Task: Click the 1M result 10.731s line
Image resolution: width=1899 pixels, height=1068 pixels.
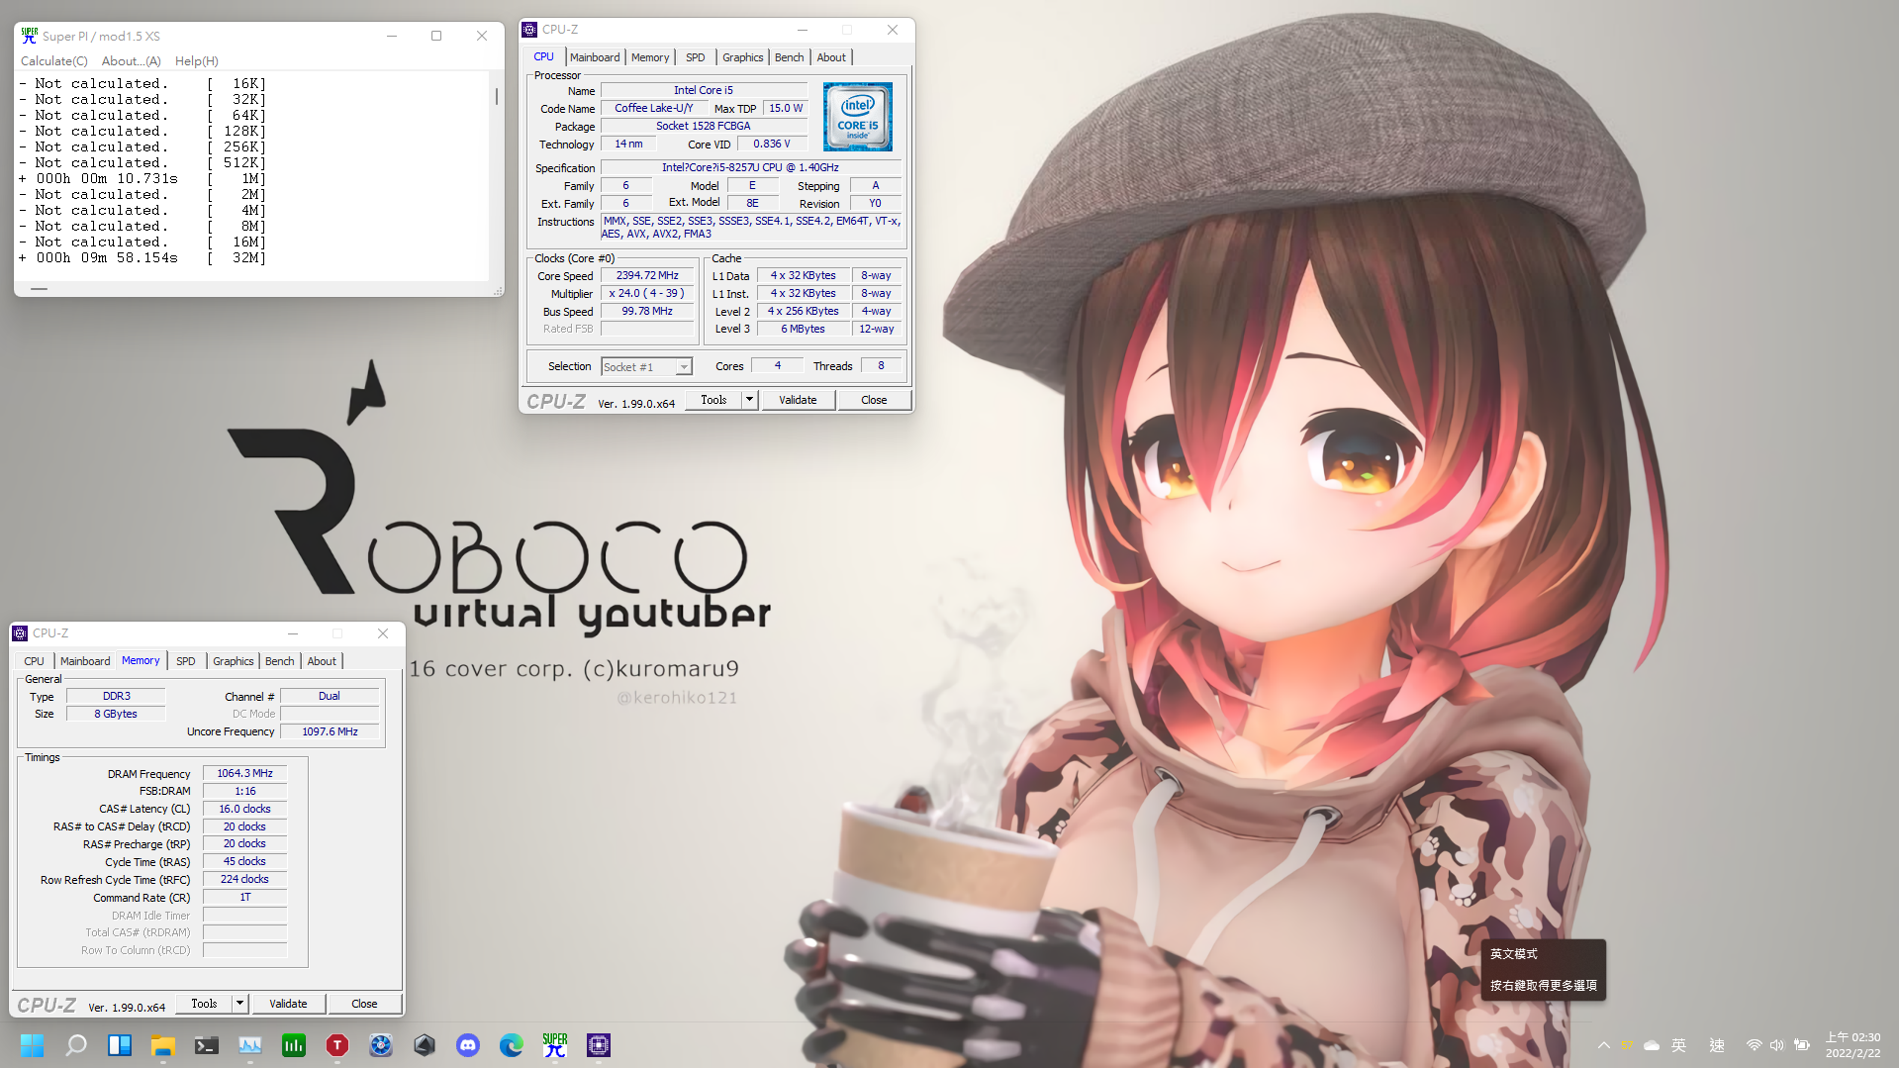Action: [x=142, y=179]
